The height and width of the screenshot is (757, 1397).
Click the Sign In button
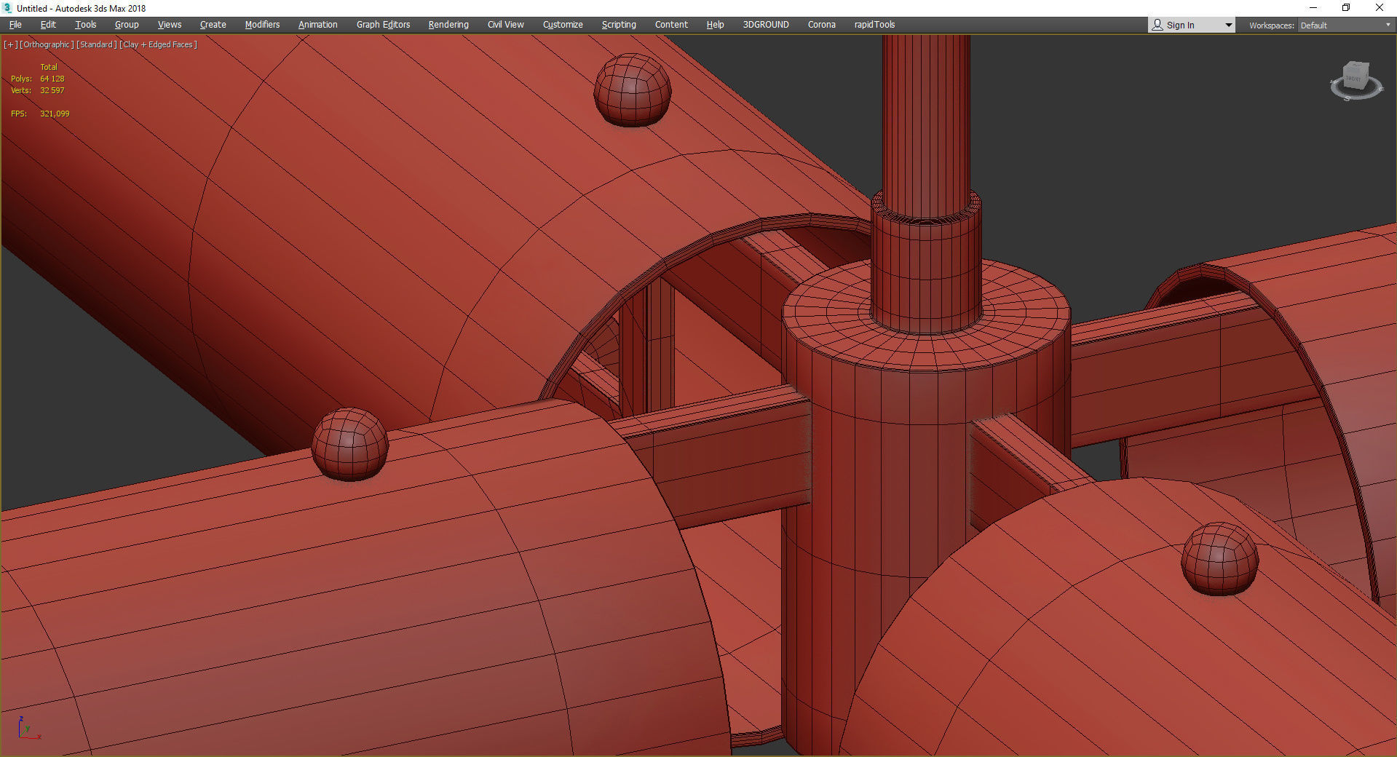click(x=1180, y=25)
